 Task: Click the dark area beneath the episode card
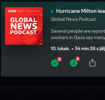point(52,82)
